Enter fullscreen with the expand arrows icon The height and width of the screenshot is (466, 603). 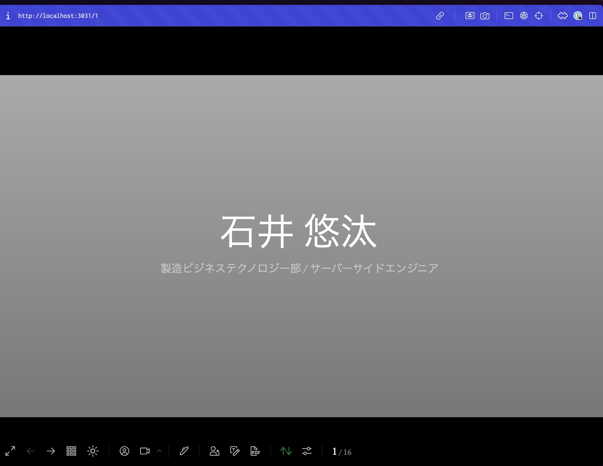pyautogui.click(x=10, y=451)
